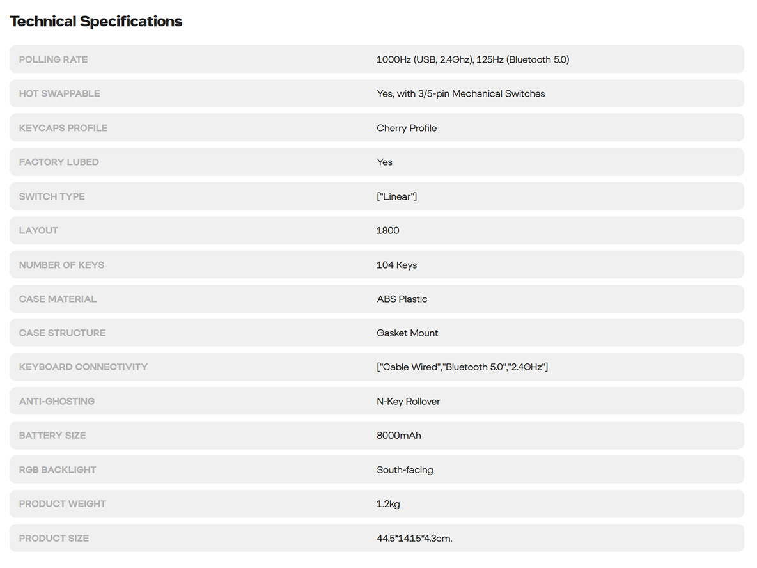
Task: Click the SWITCH TYPE label
Action: (52, 196)
